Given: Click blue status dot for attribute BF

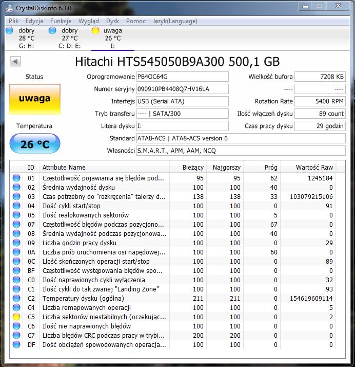Looking at the screenshot, I should point(16,270).
